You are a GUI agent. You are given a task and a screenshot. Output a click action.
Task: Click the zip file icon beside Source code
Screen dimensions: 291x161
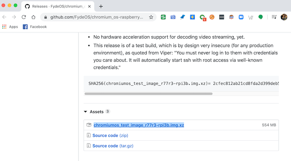(89, 135)
